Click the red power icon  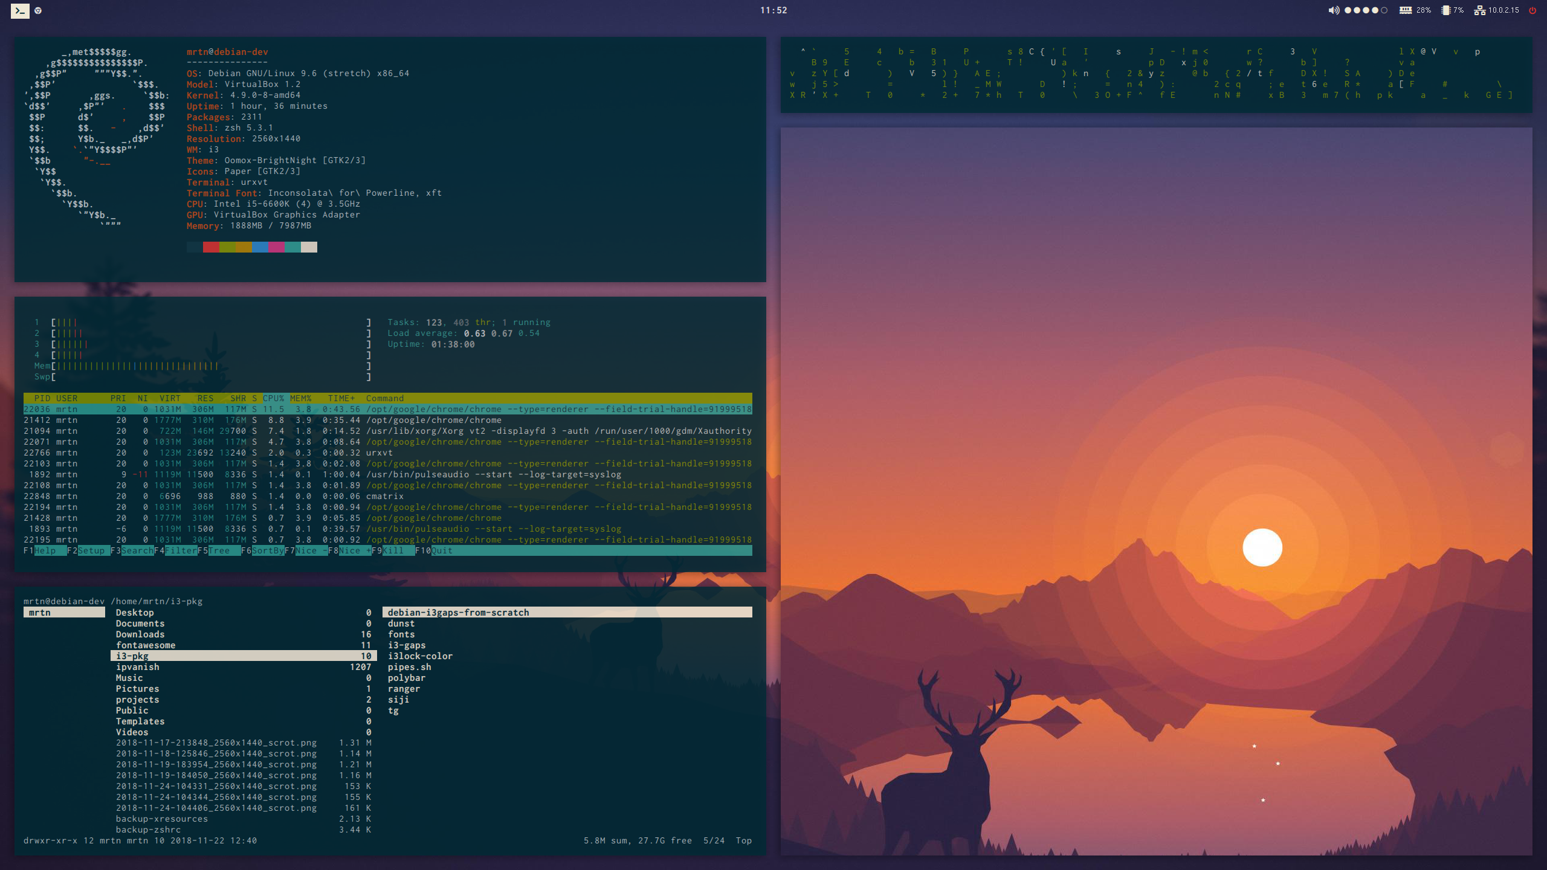pos(1532,10)
